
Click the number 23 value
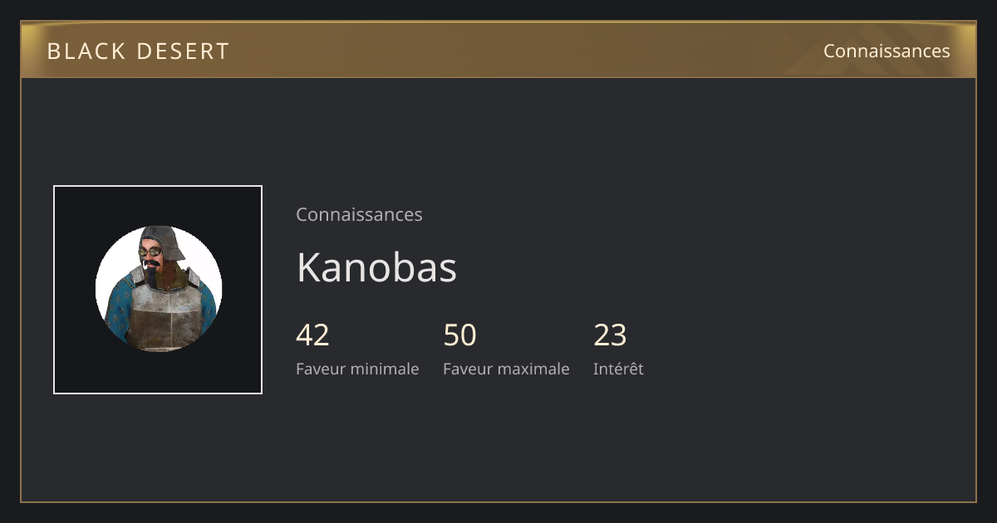tap(610, 335)
